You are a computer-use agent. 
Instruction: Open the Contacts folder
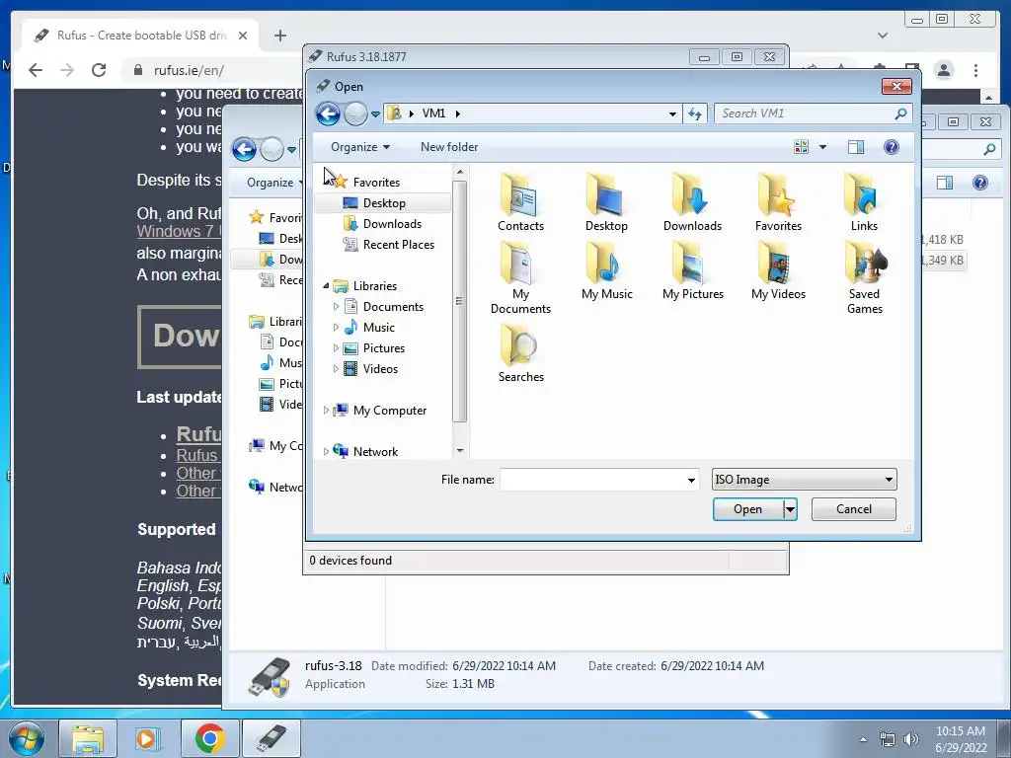pos(520,201)
